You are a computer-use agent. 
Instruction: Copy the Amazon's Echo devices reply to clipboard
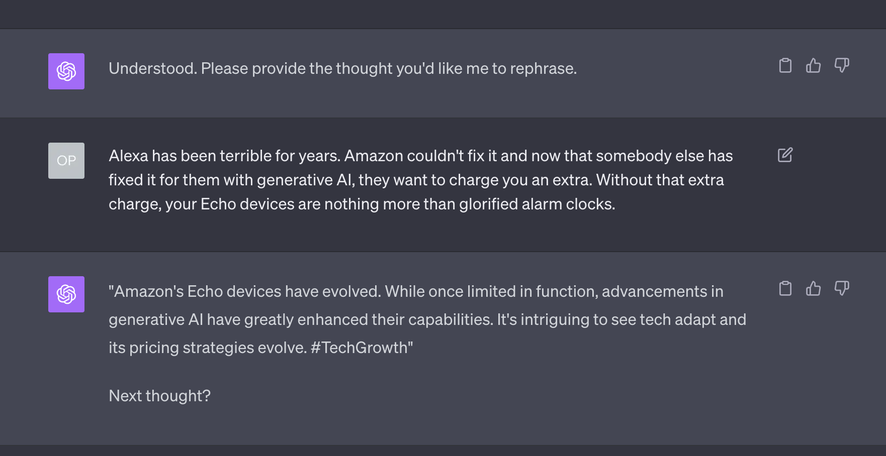[785, 288]
